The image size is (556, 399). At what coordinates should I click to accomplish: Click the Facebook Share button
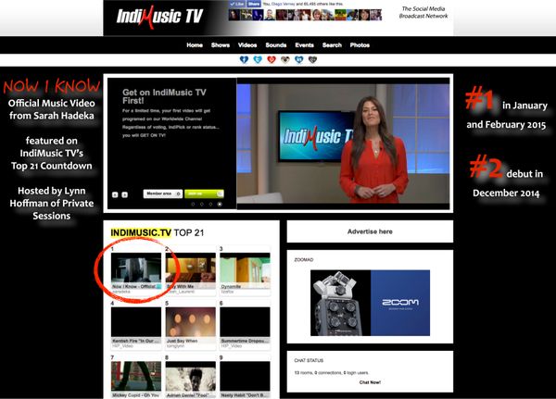(x=254, y=4)
